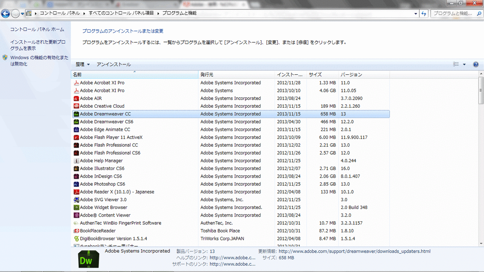This screenshot has height=272, width=484.
Task: Click the Adobe Widget Browser icon
Action: [x=76, y=207]
